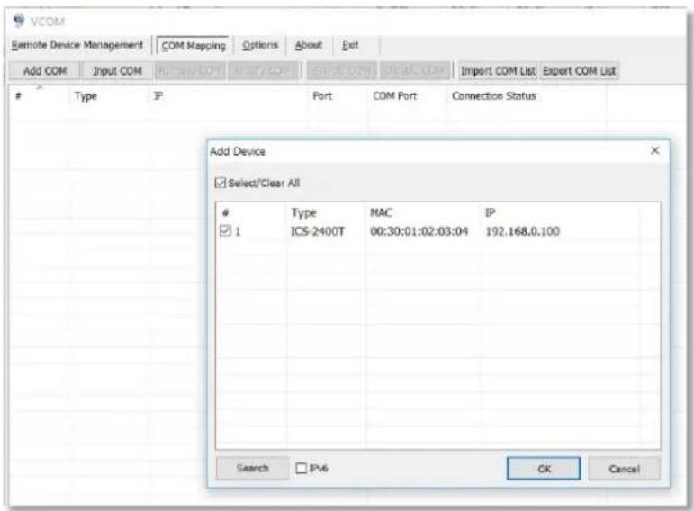Click the Import COM List button
Image resolution: width=694 pixels, height=511 pixels.
(498, 71)
